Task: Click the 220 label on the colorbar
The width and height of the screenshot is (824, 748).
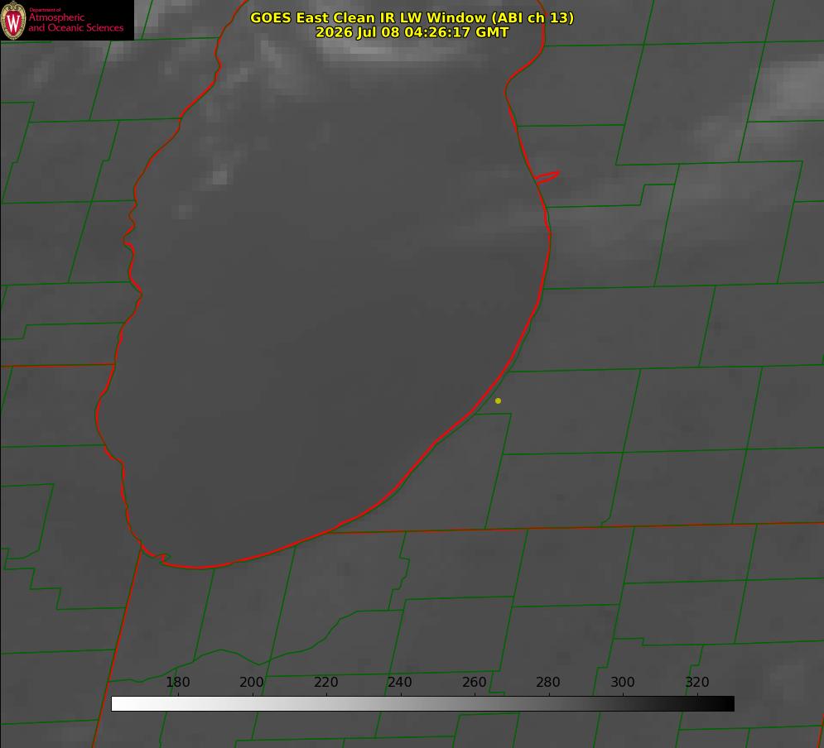Action: 325,682
